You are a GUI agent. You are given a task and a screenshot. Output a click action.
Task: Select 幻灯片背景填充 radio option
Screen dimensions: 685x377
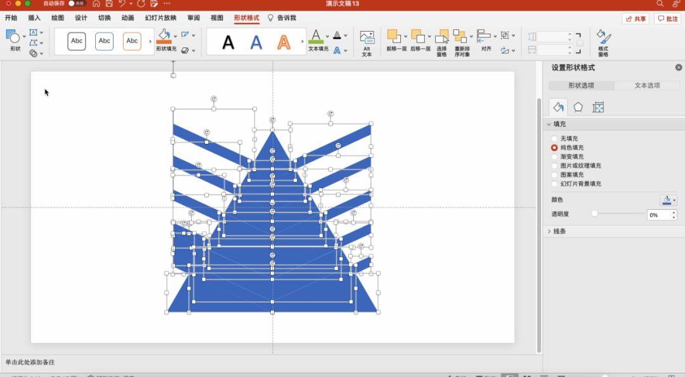point(554,184)
